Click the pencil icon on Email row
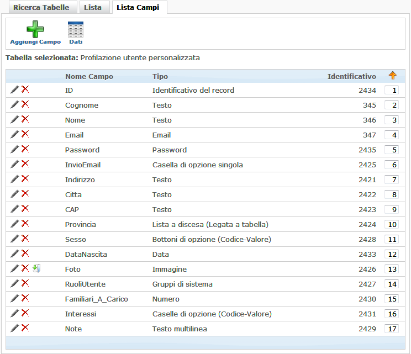 point(15,134)
